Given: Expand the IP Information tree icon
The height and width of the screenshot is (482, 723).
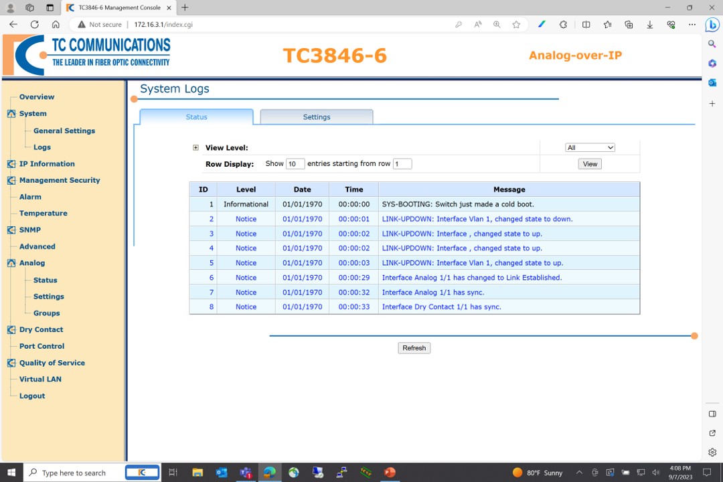Looking at the screenshot, I should click(x=11, y=164).
